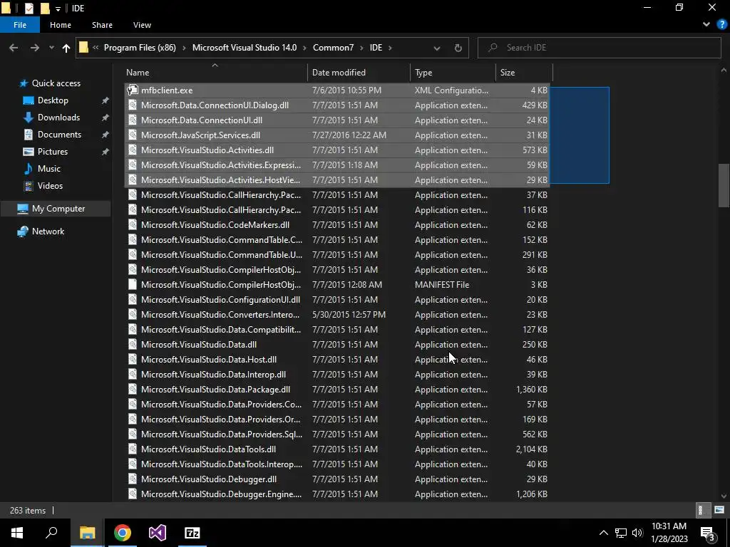The width and height of the screenshot is (730, 547).
Task: Open Documents in the sidebar
Action: point(59,135)
